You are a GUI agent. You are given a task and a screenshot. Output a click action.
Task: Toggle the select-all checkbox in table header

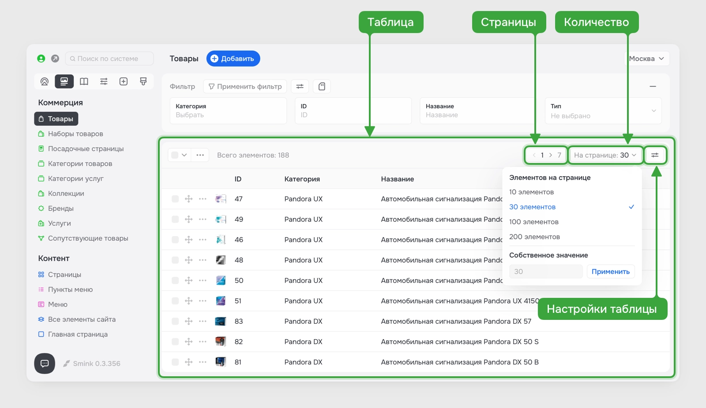[175, 155]
